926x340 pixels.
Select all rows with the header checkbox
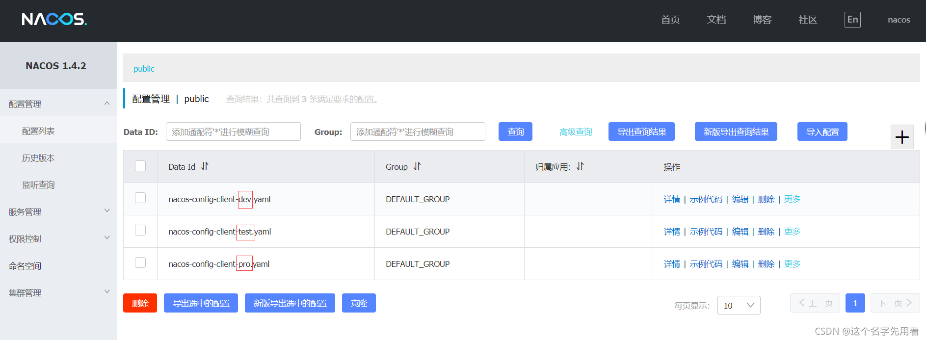(x=140, y=166)
